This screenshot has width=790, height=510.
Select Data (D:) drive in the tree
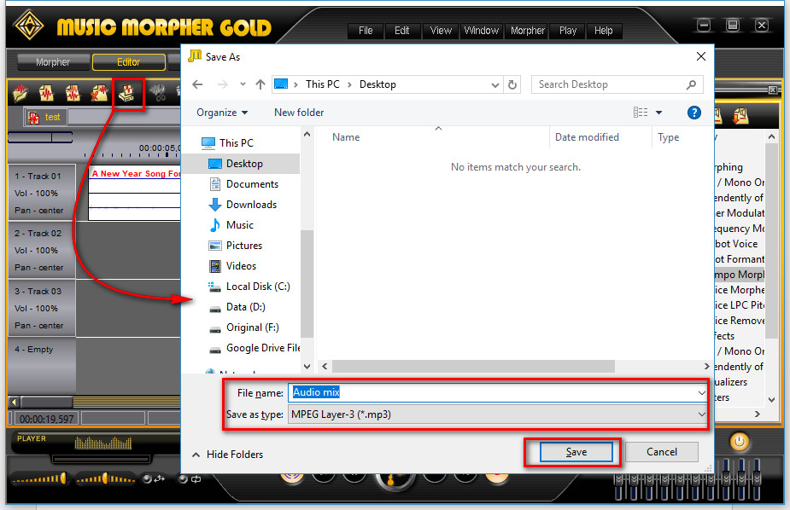click(x=237, y=307)
